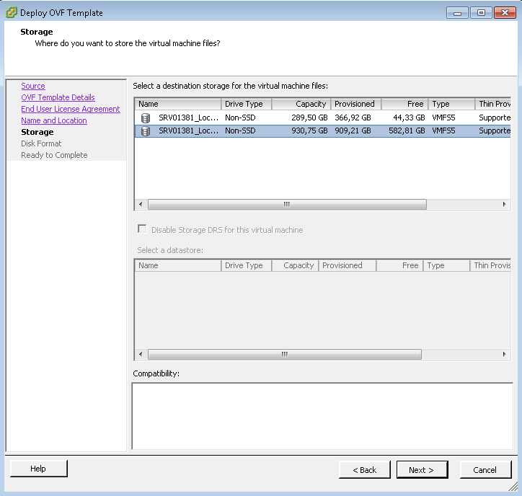Screen dimensions: 522x496
Task: Toggle Disable Storage DRS checkbox
Action: [142, 230]
